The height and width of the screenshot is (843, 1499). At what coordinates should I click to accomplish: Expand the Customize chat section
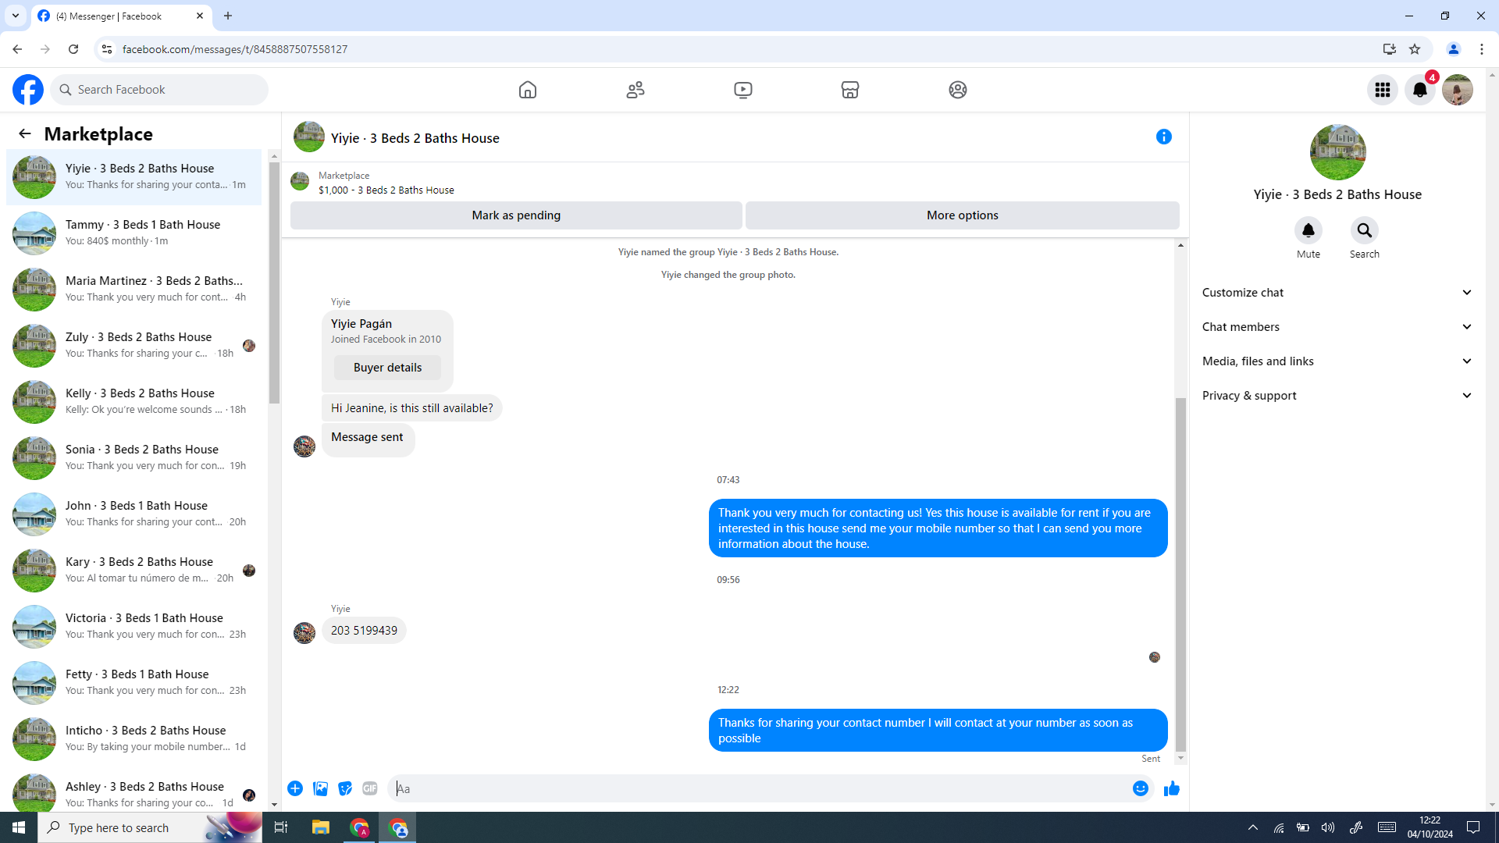(1337, 293)
